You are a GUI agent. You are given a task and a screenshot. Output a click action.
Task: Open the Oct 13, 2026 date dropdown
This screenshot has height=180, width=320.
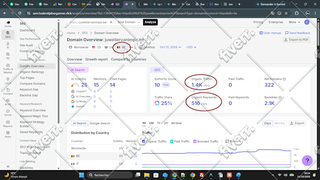170,47
